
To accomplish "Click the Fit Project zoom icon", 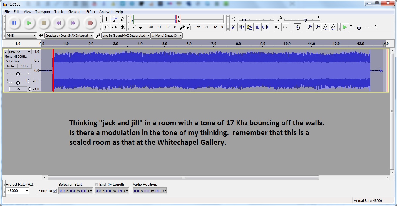I will pos(333,27).
